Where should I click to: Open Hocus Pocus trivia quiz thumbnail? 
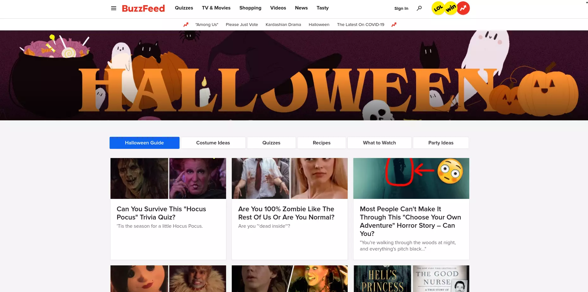[168, 178]
